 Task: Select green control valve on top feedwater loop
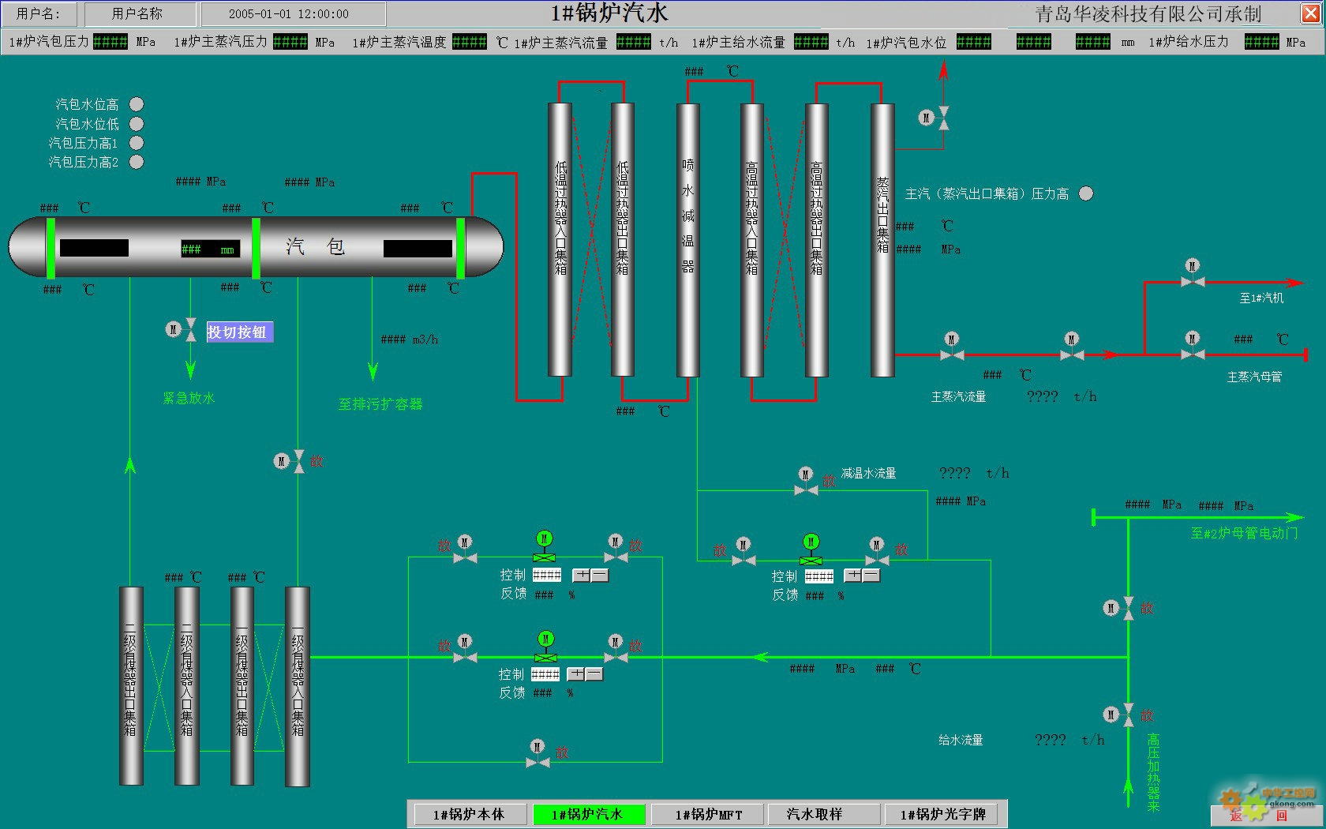[x=545, y=546]
